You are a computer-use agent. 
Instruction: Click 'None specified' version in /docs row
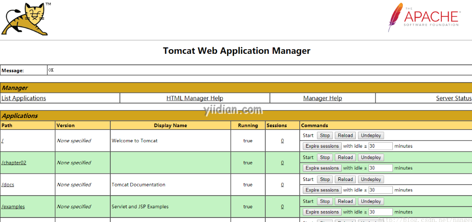tap(74, 185)
